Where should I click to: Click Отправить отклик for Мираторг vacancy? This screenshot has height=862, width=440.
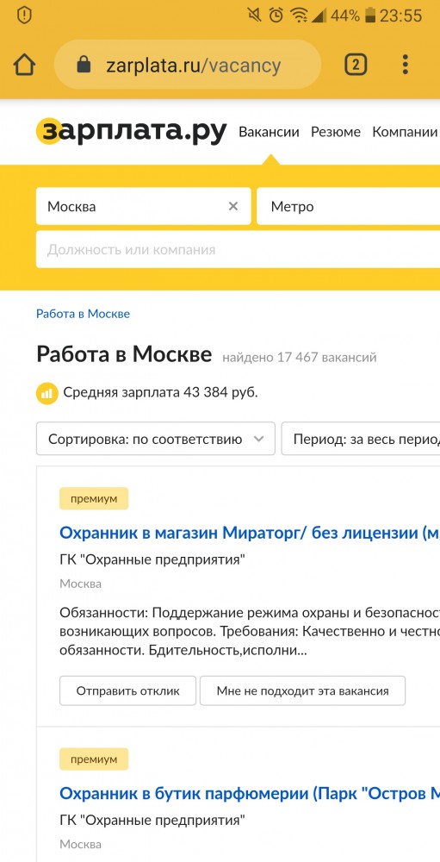click(x=128, y=691)
